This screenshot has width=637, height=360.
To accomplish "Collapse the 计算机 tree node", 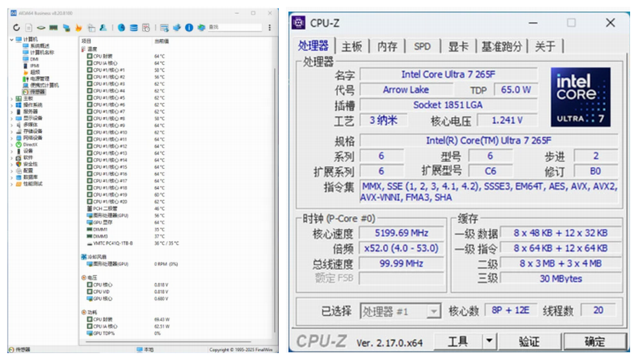I will coord(12,39).
